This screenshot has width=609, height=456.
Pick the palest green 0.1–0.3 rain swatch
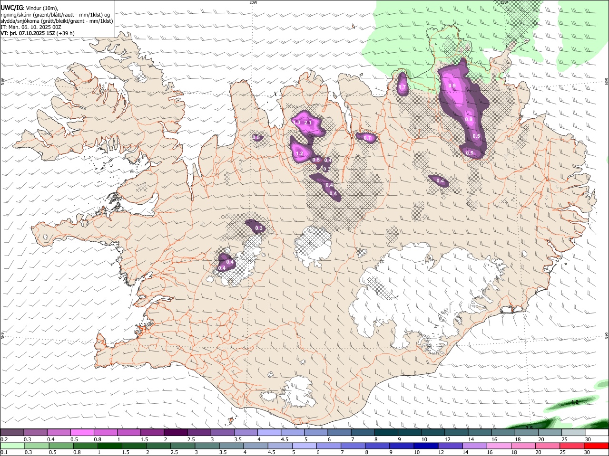12,446
